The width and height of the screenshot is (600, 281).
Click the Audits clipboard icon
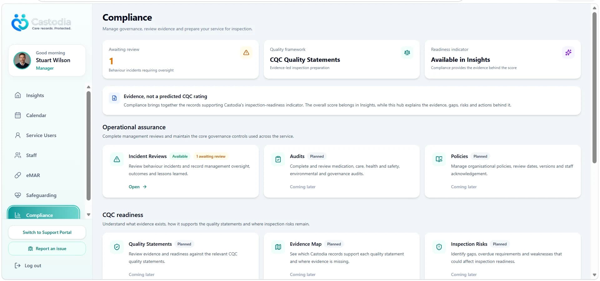[x=278, y=159]
